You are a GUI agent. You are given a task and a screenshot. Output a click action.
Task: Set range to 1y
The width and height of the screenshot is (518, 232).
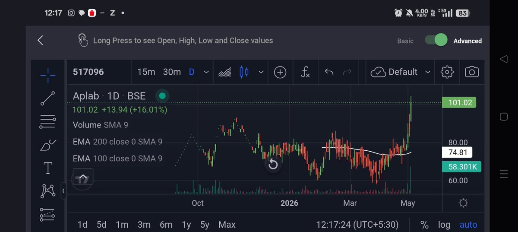pos(186,225)
